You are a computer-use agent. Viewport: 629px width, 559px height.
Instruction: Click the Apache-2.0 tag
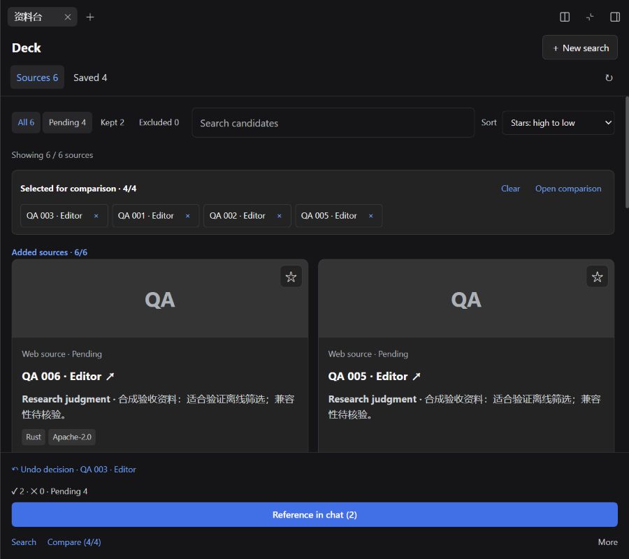pyautogui.click(x=72, y=437)
